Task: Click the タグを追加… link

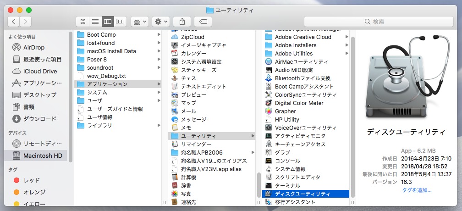Action: tap(417, 190)
